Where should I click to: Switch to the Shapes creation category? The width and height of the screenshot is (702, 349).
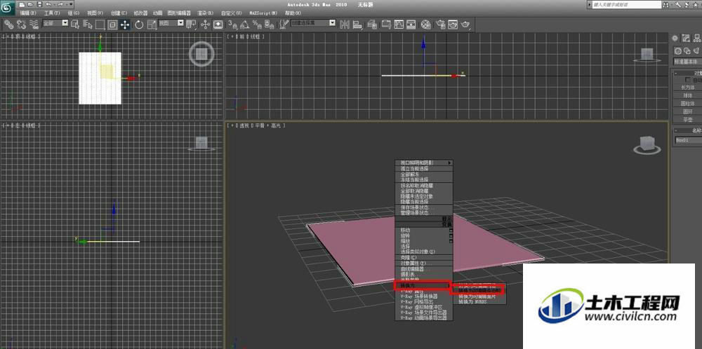687,51
